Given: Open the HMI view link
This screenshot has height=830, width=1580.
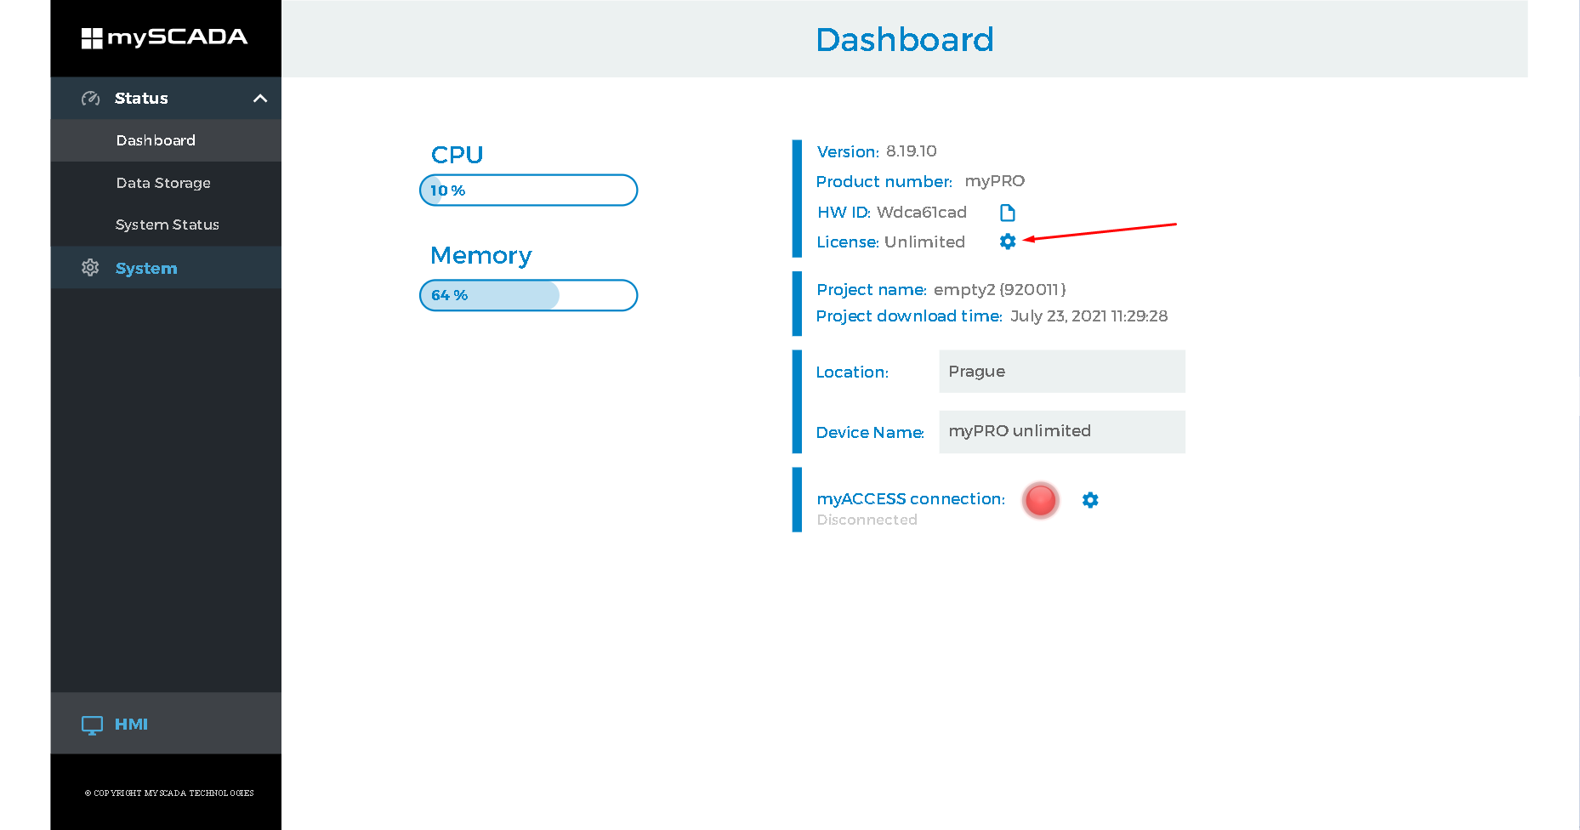Looking at the screenshot, I should tap(131, 725).
